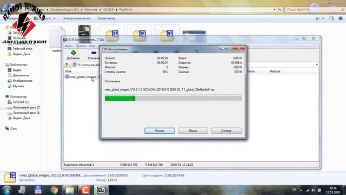Select the rightmost gz archive in Explorer
This screenshot has height=195, width=346.
[167, 35]
